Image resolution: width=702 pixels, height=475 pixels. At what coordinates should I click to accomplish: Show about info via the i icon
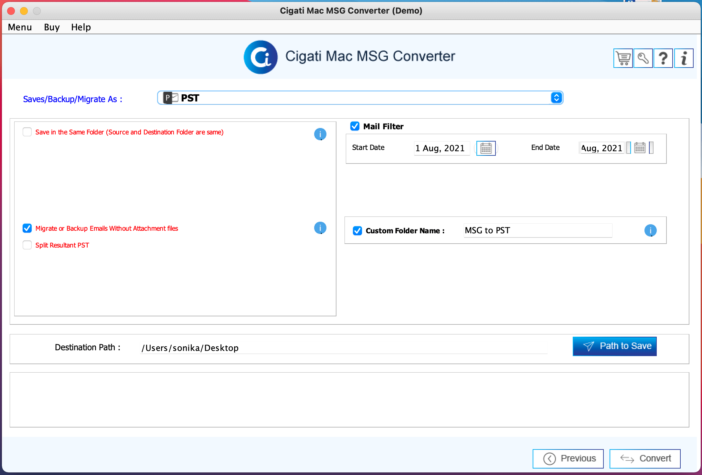[x=684, y=58]
